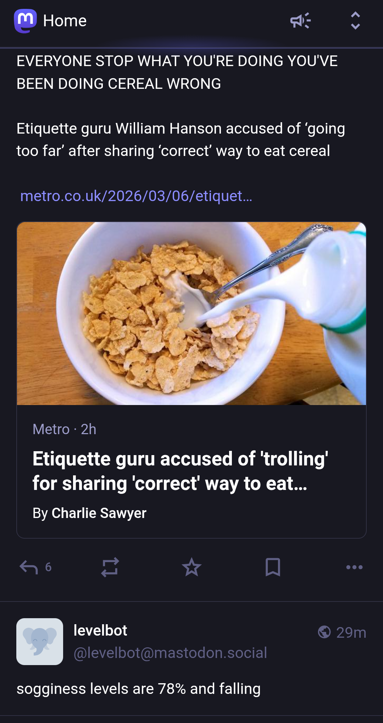
Task: Expand the column settings chevrons
Action: (355, 21)
